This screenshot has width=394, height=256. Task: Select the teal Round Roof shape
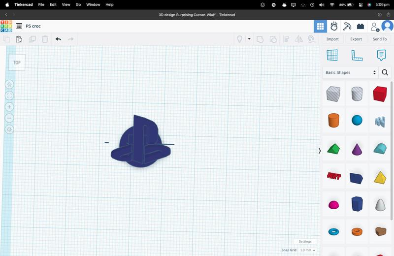pos(380,149)
